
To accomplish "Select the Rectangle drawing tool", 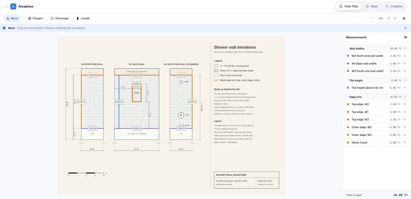I will coord(60,18).
